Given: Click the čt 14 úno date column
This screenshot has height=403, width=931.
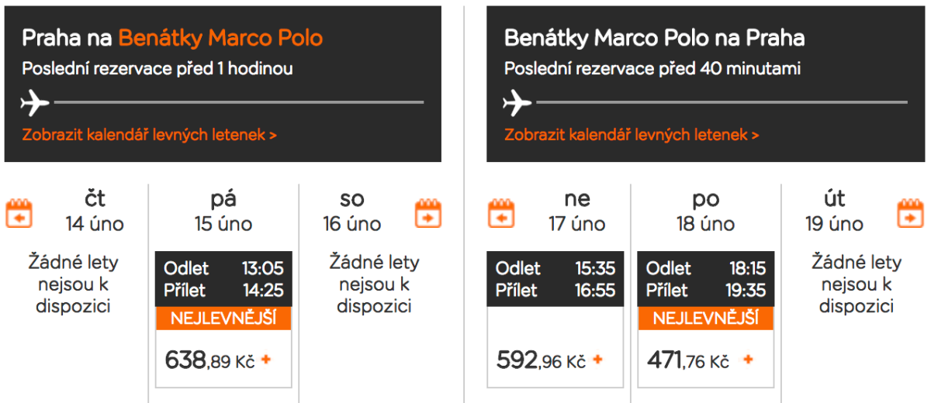Looking at the screenshot, I should (x=95, y=212).
